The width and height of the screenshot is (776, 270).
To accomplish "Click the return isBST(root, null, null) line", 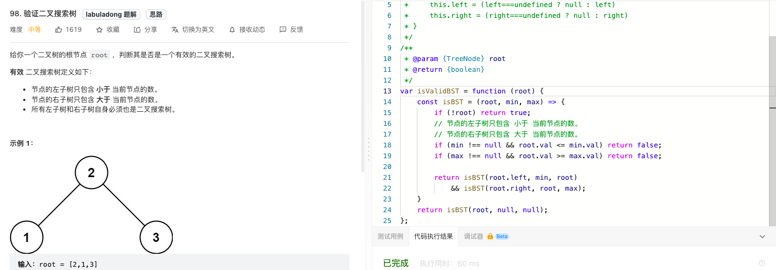I will click(482, 210).
